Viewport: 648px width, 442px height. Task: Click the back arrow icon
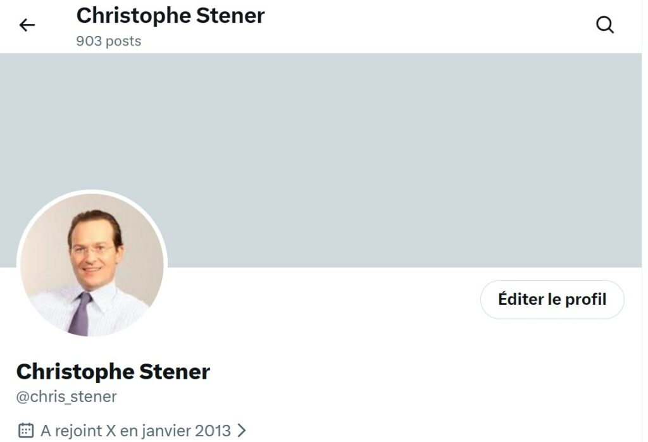(27, 25)
